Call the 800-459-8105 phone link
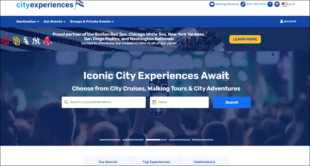This screenshot has height=166, width=310. (x=256, y=4)
